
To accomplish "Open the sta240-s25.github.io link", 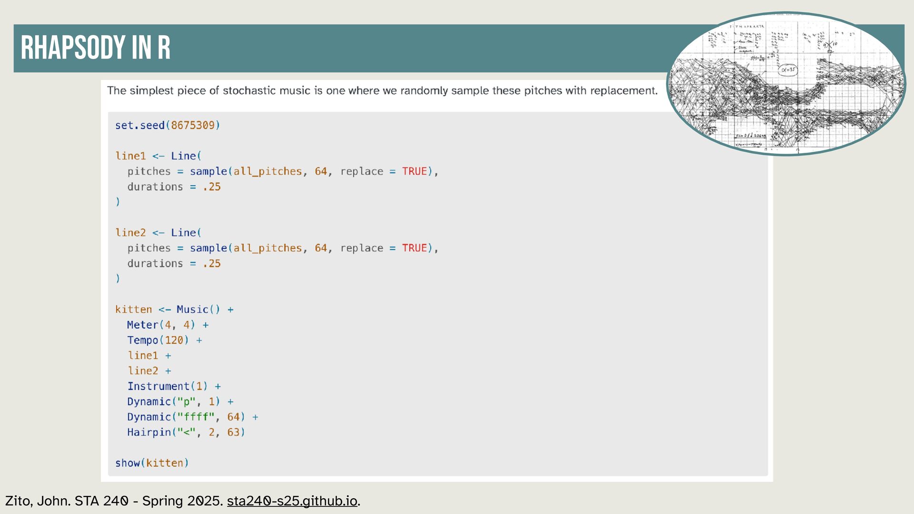I will pos(292,501).
